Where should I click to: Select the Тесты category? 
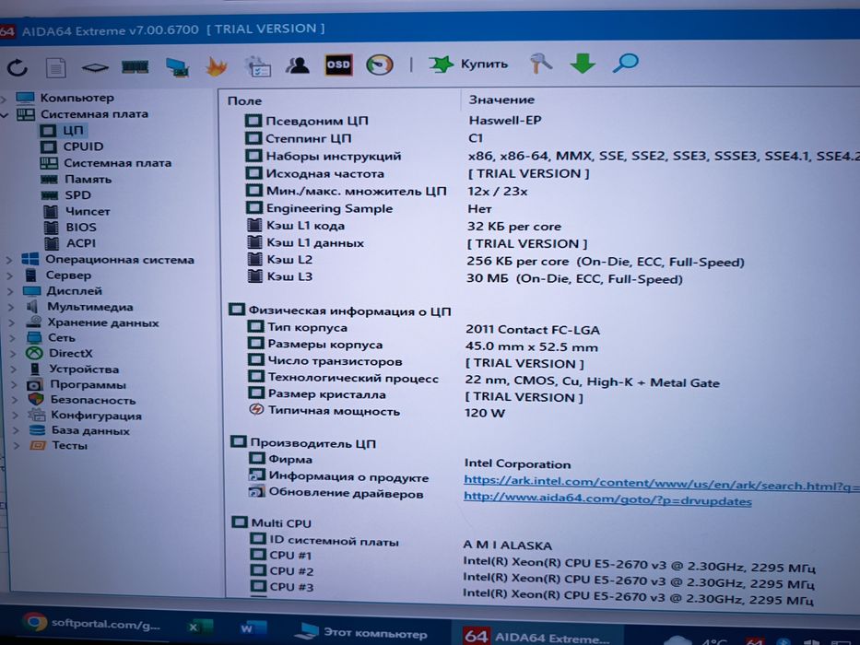click(x=69, y=445)
